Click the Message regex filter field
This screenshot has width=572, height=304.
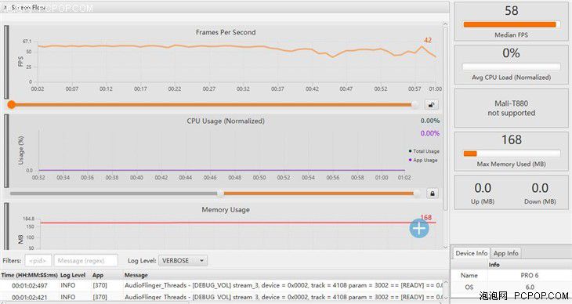coord(85,261)
